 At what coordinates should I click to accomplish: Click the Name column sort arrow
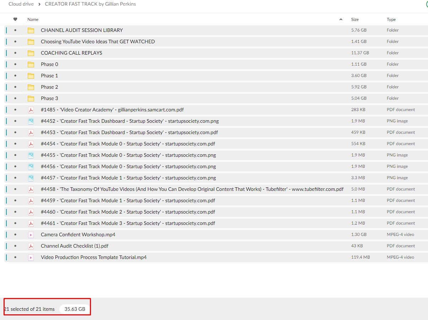[x=341, y=20]
